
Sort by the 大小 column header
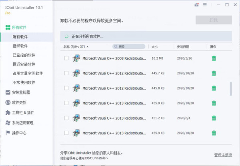tap(154, 47)
